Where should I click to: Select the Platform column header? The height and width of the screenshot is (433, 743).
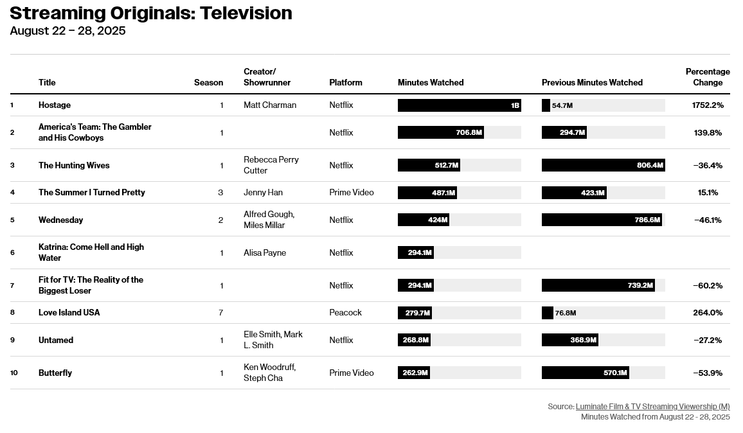(345, 82)
